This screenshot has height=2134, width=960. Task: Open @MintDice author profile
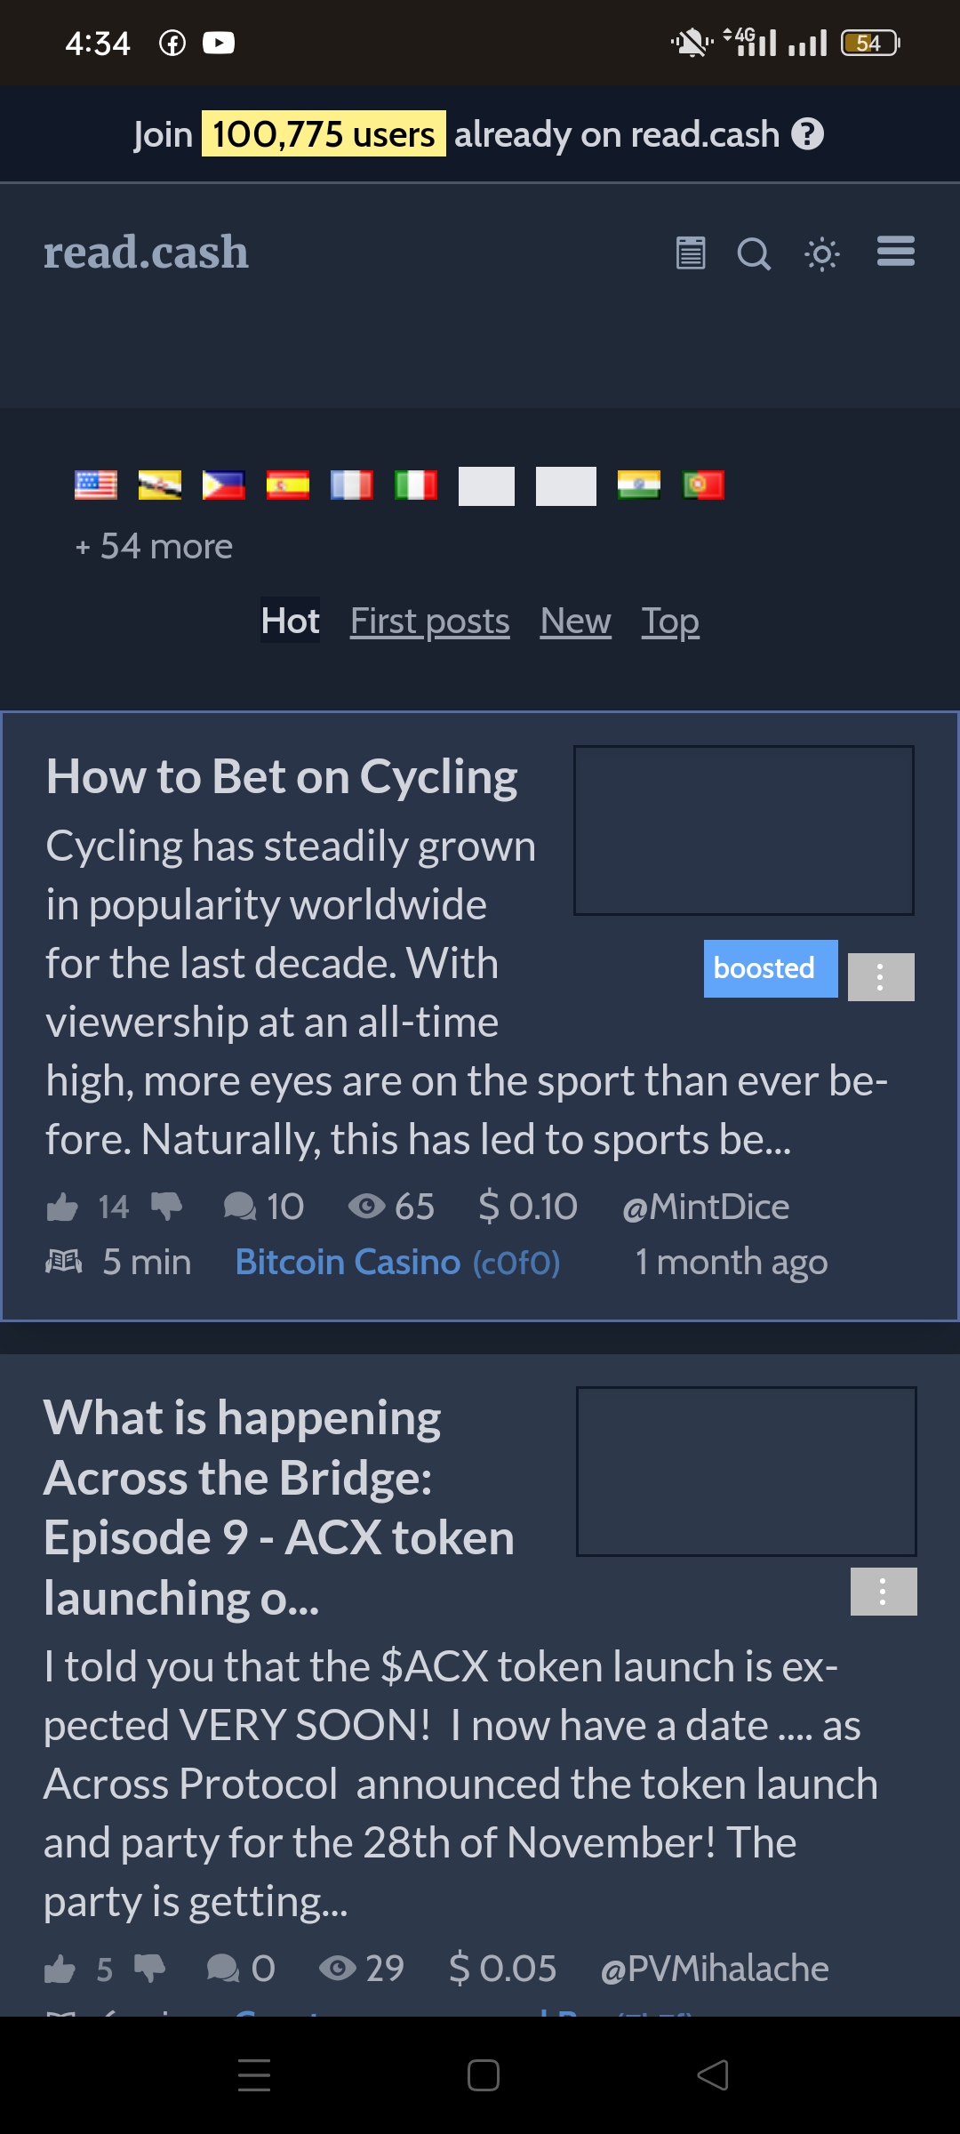click(x=706, y=1207)
